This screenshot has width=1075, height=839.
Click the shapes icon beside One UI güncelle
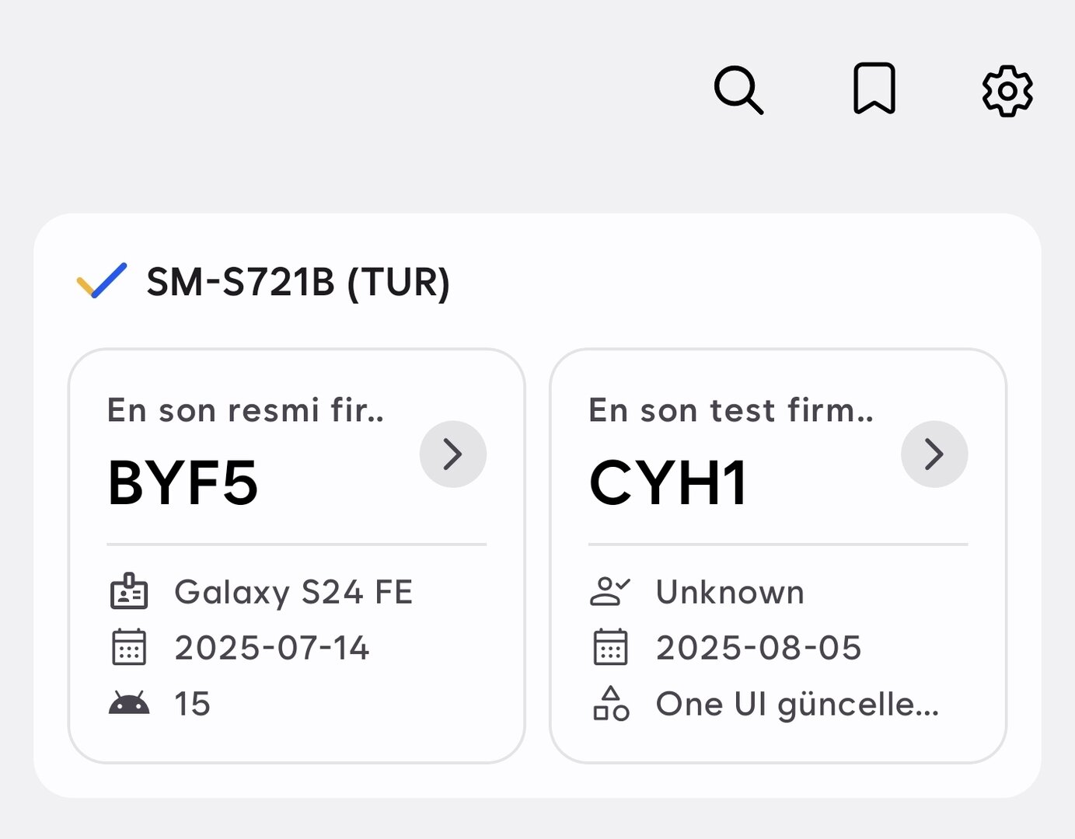pos(611,704)
